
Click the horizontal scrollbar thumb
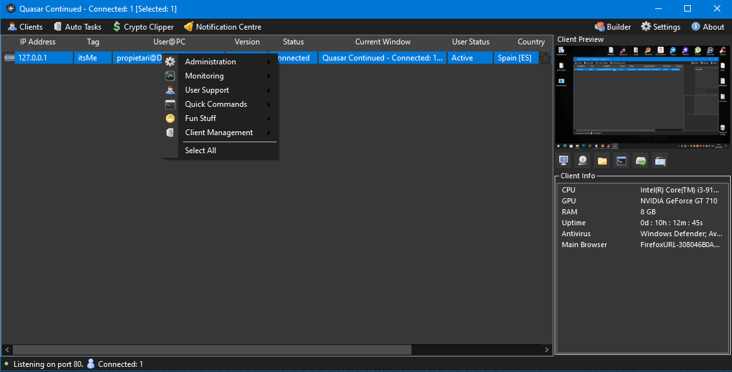click(212, 349)
